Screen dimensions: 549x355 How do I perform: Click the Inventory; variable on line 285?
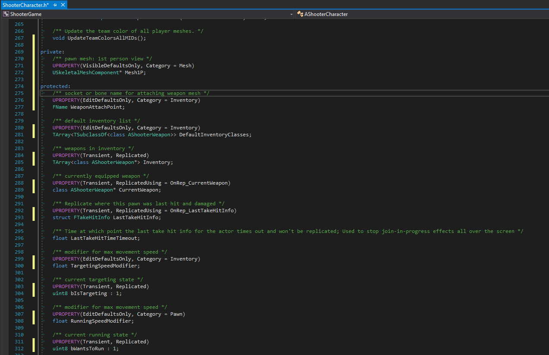tap(158, 162)
